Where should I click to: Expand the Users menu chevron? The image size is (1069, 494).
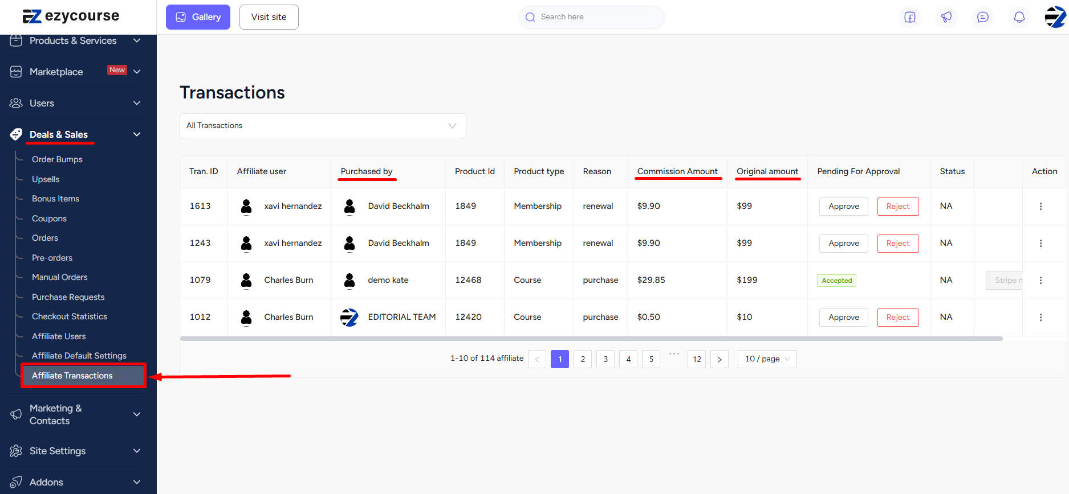137,103
